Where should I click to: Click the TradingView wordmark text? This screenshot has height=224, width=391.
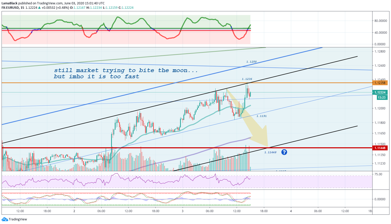18,219
